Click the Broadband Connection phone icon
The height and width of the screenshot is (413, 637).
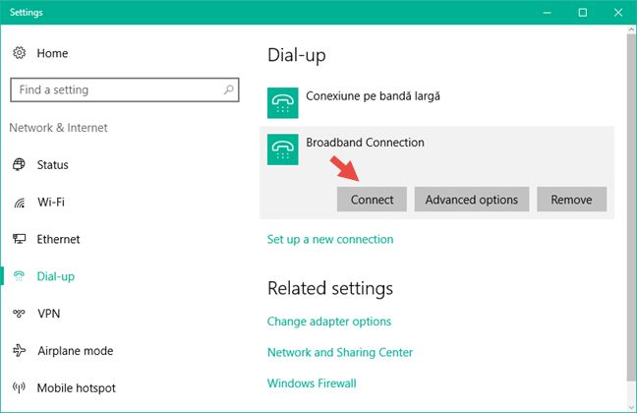283,149
